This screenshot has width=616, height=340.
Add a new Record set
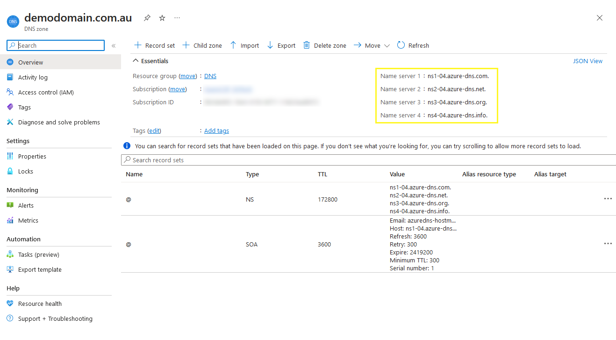(x=154, y=45)
